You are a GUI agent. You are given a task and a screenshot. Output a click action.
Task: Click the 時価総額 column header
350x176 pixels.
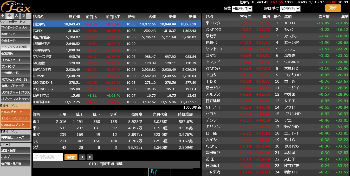[x=185, y=114]
